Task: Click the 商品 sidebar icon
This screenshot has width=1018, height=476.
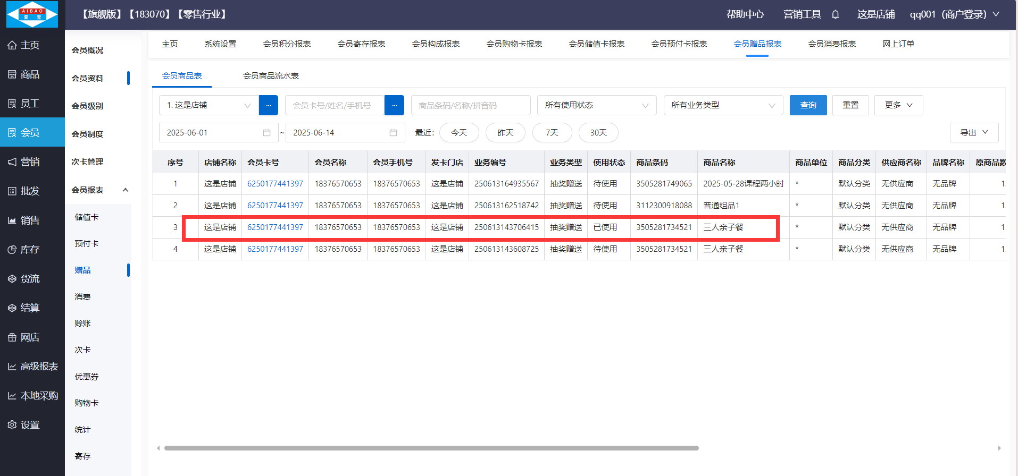Action: (12, 74)
